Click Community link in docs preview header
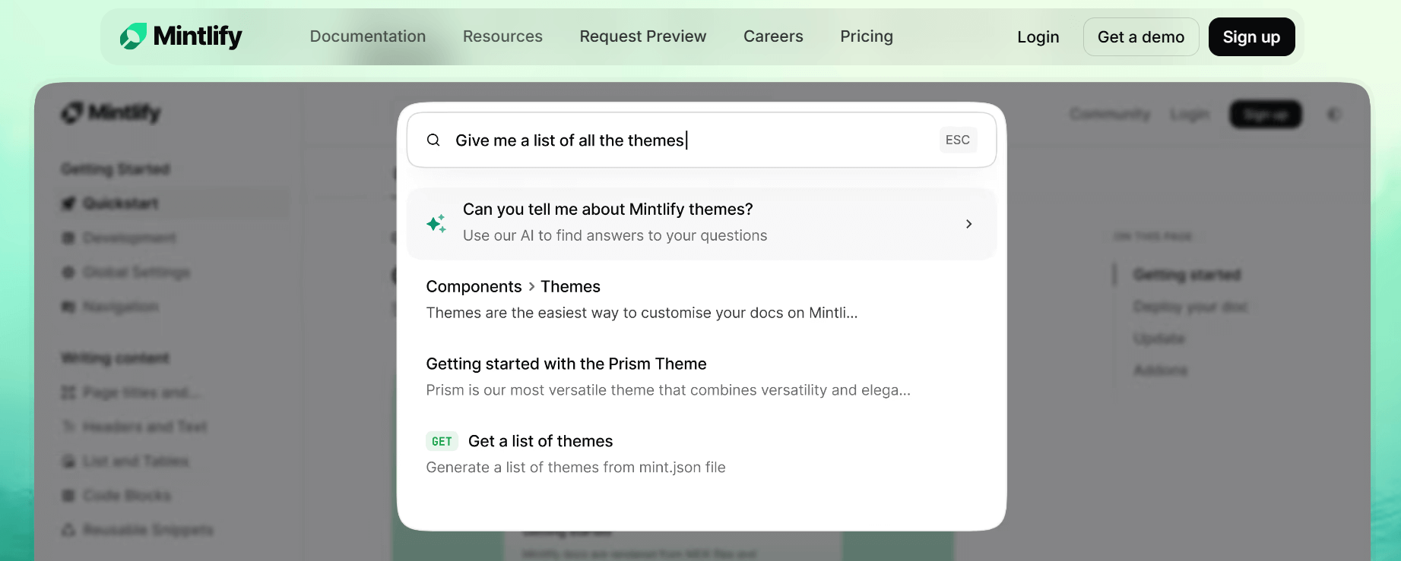The height and width of the screenshot is (561, 1401). [x=1110, y=114]
